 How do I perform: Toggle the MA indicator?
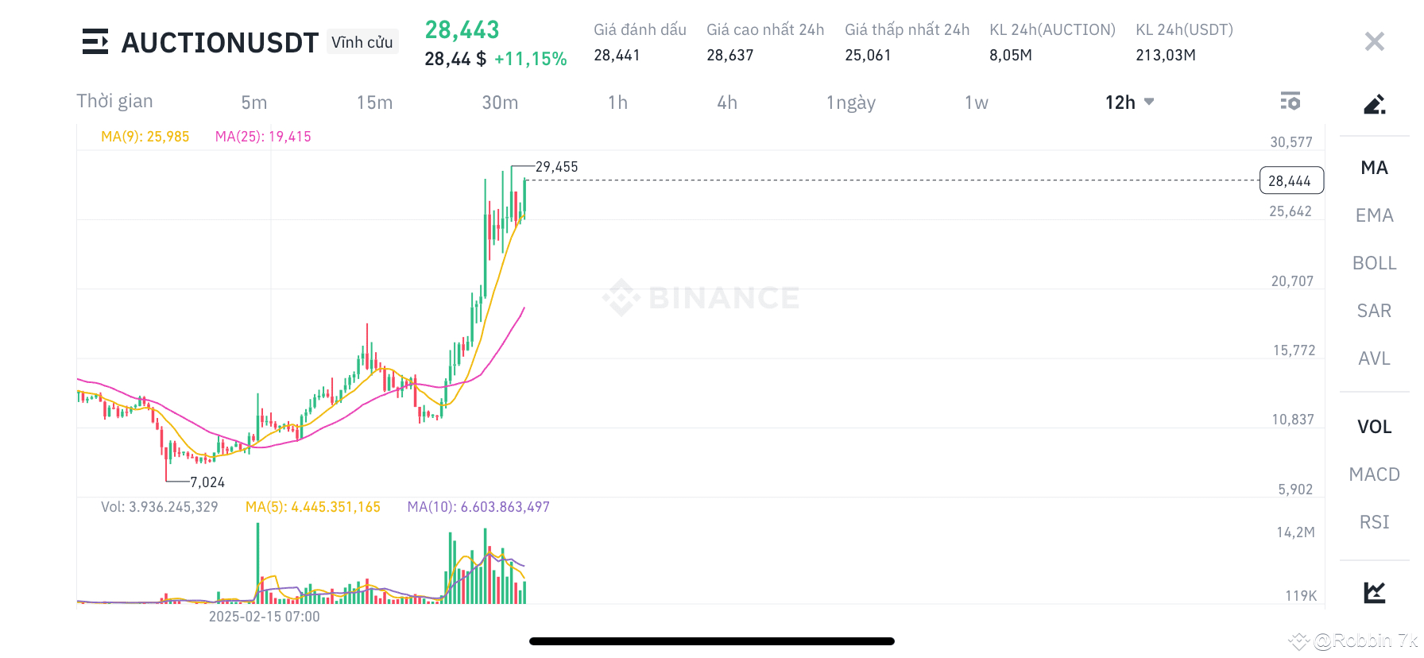click(1374, 168)
